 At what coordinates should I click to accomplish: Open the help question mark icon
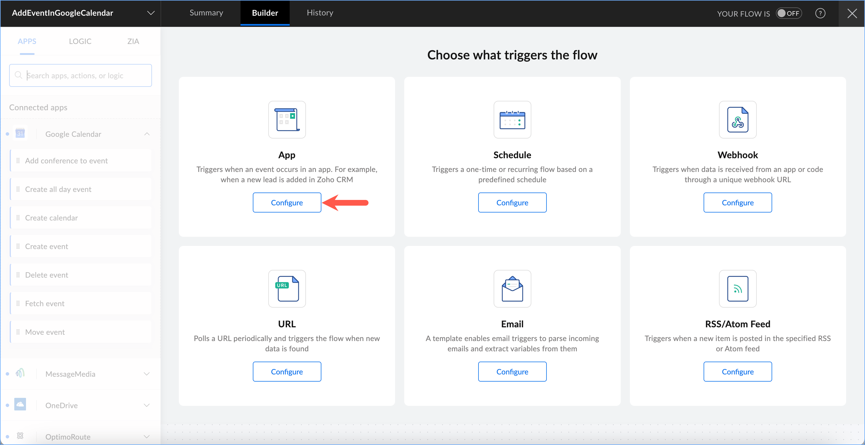tap(820, 13)
